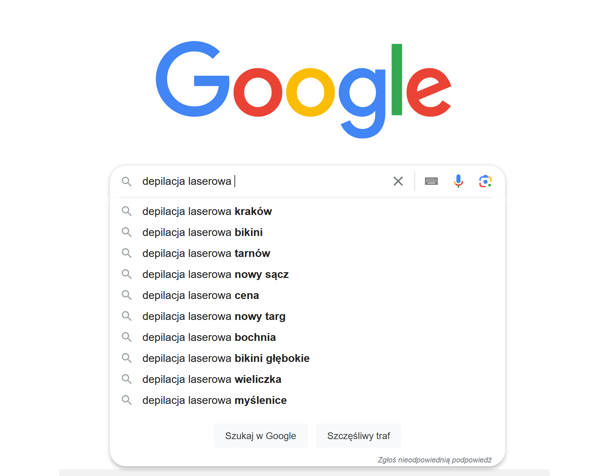Click the search icon beside 'depilacja laserowa myślenice'
The width and height of the screenshot is (609, 476).
pos(127,400)
